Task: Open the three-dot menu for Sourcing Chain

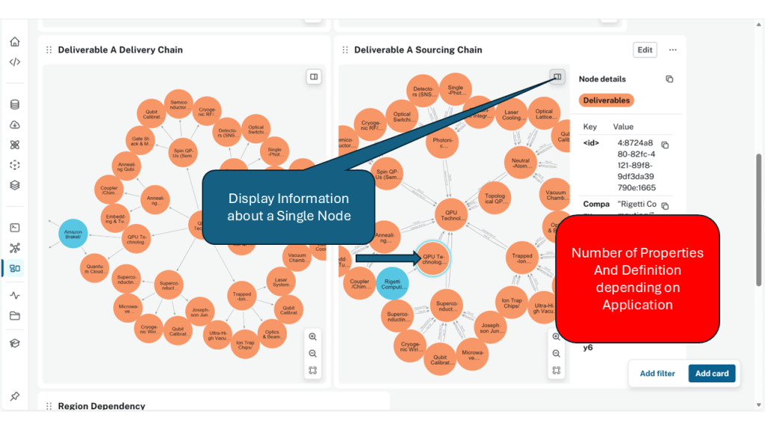Action: [672, 50]
